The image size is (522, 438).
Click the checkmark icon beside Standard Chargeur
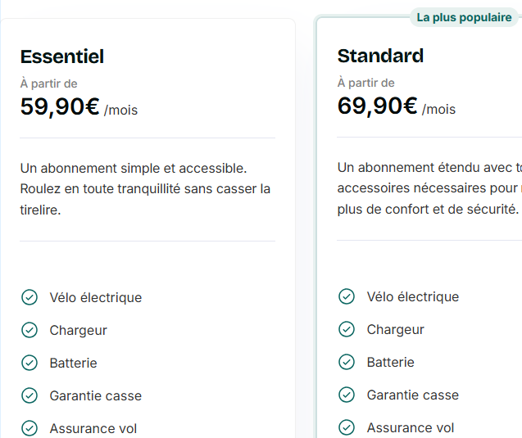pos(347,329)
